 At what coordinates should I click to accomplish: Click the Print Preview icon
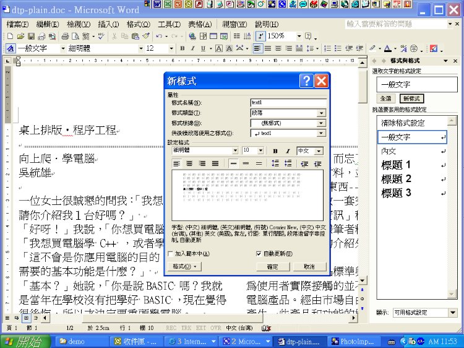point(75,36)
